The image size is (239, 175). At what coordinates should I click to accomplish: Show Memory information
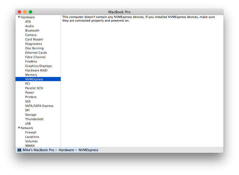tap(31, 75)
